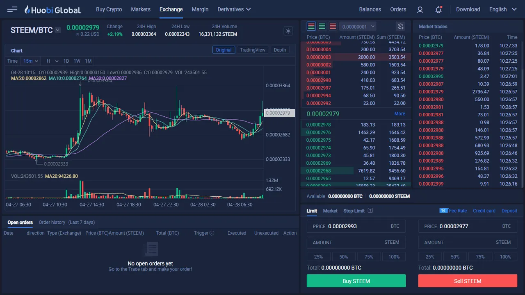Switch chart to TradingView
The width and height of the screenshot is (525, 295).
pyautogui.click(x=253, y=50)
